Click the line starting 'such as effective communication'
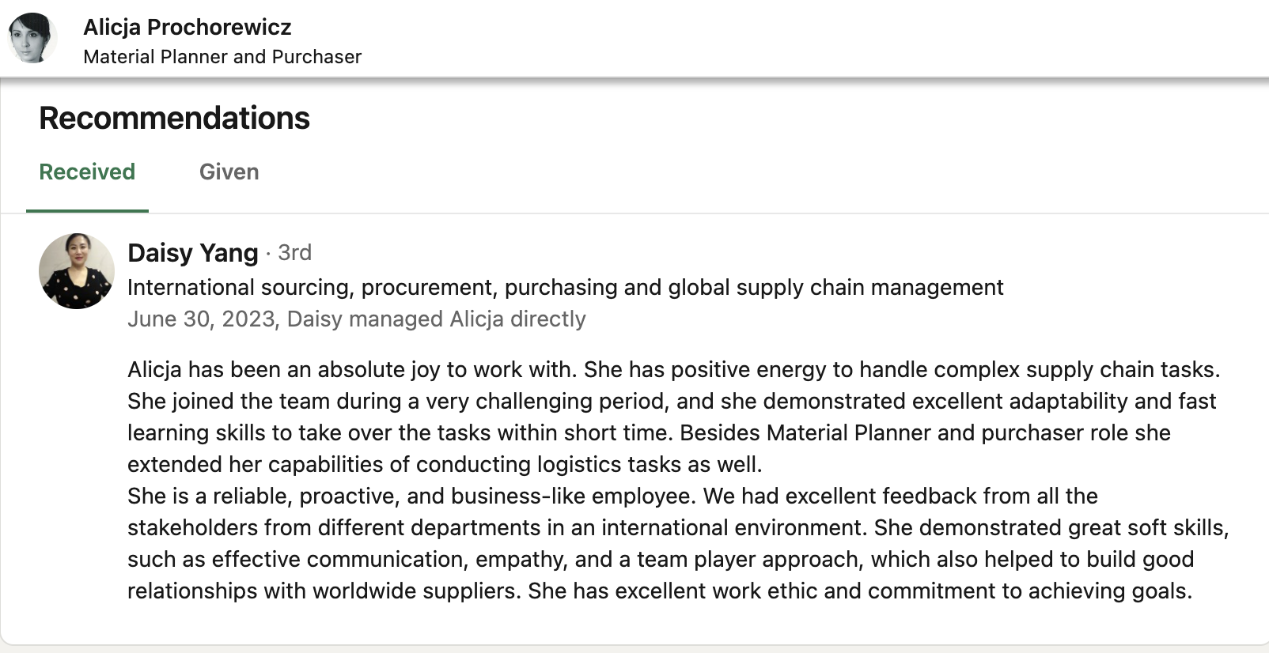Viewport: 1269px width, 653px height. click(x=661, y=559)
